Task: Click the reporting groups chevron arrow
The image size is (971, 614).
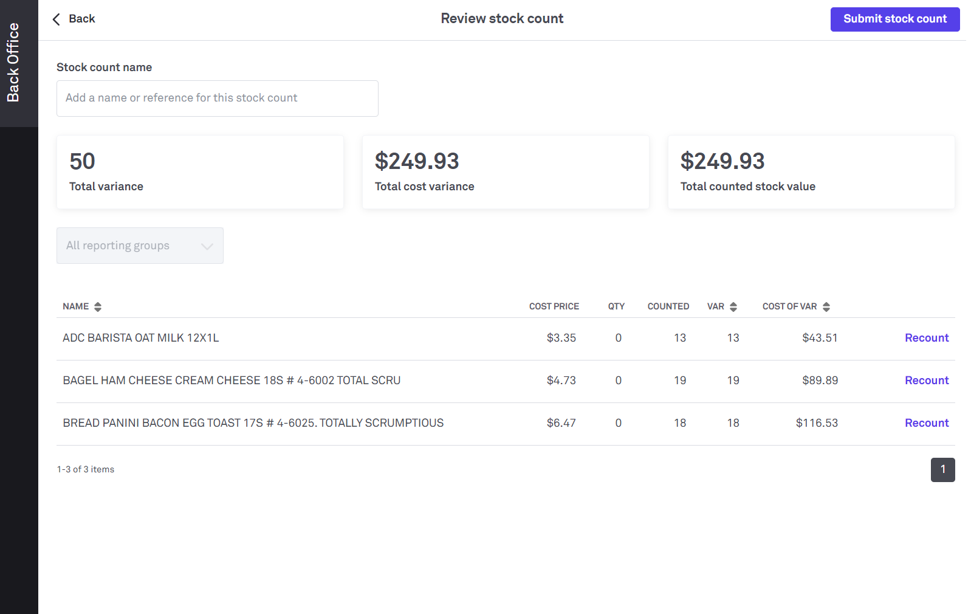Action: coord(207,246)
